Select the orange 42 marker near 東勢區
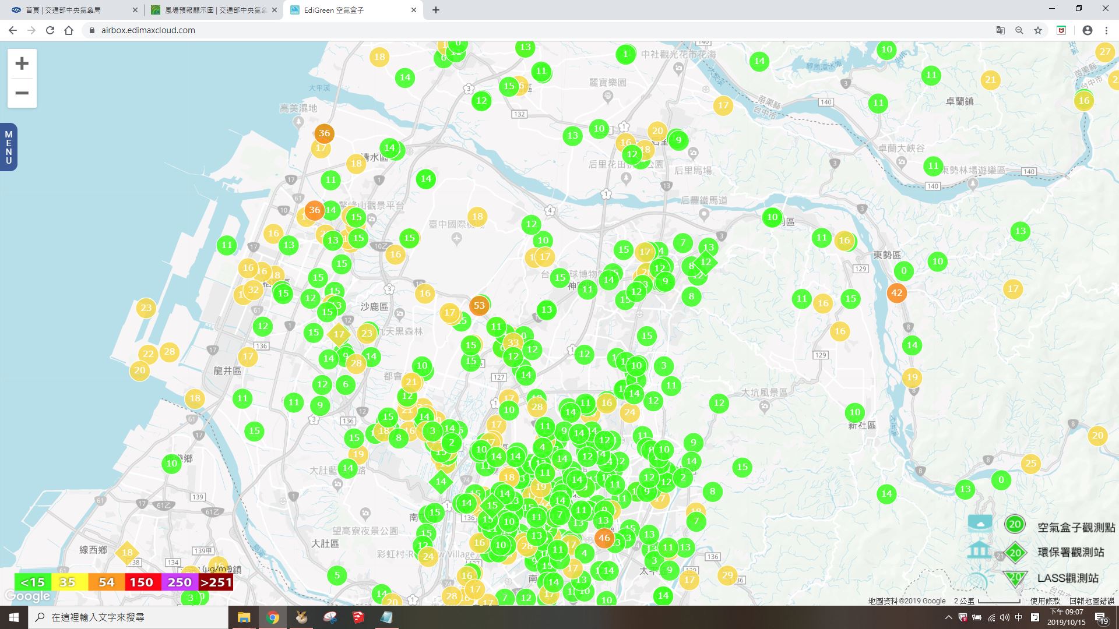This screenshot has width=1119, height=629. (896, 293)
